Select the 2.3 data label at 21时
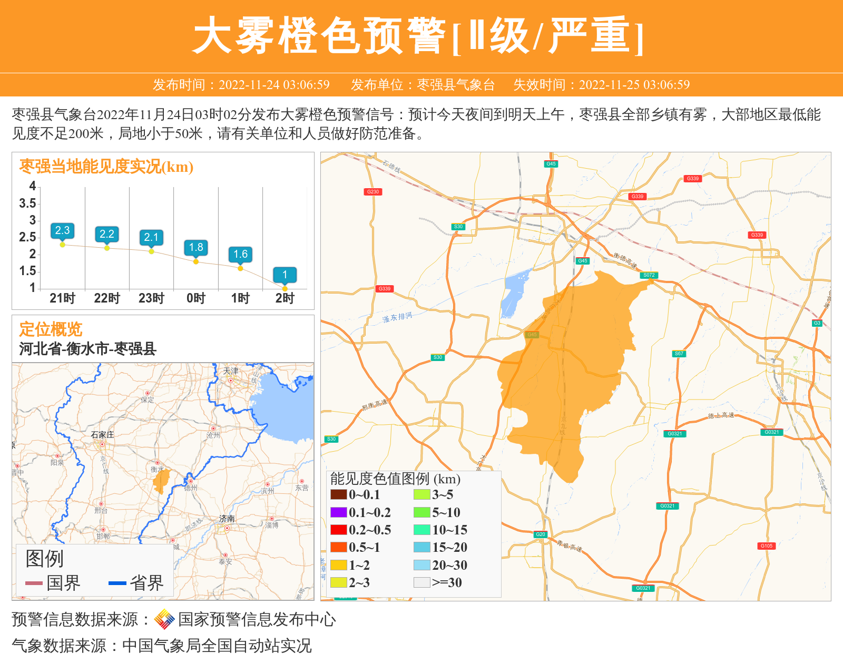The width and height of the screenshot is (843, 662). (62, 230)
